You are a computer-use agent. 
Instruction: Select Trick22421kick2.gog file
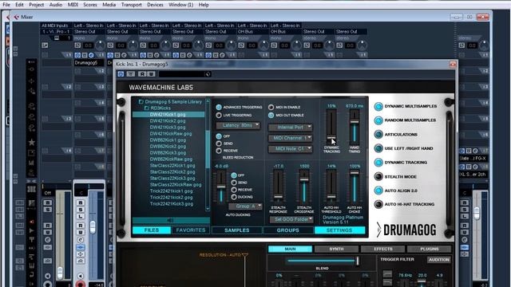pos(171,197)
